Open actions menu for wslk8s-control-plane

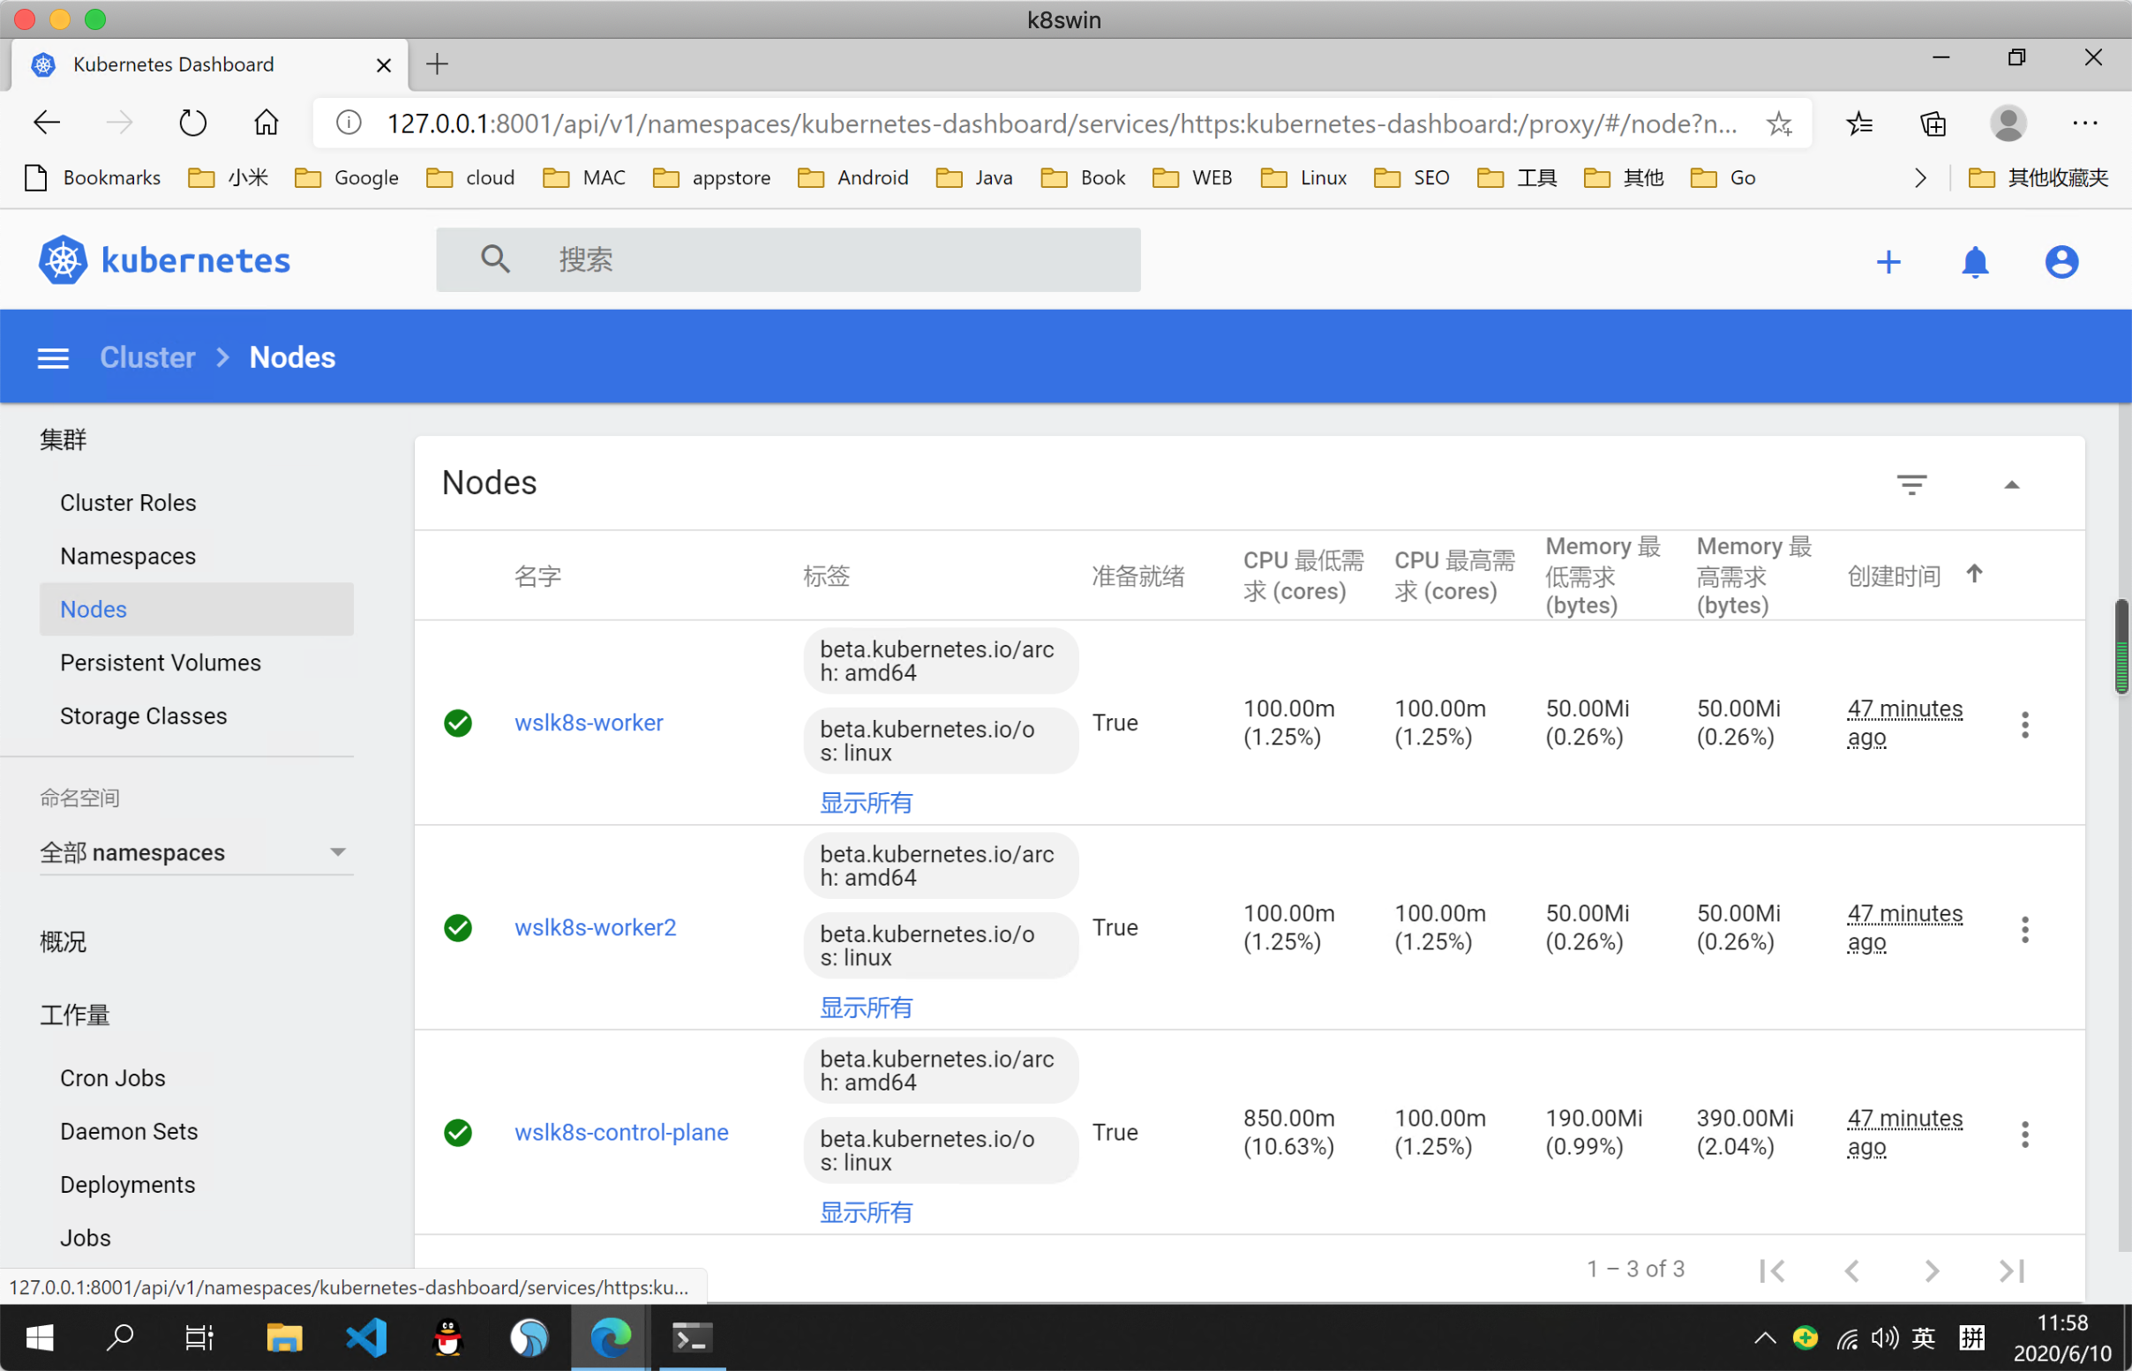2024,1134
